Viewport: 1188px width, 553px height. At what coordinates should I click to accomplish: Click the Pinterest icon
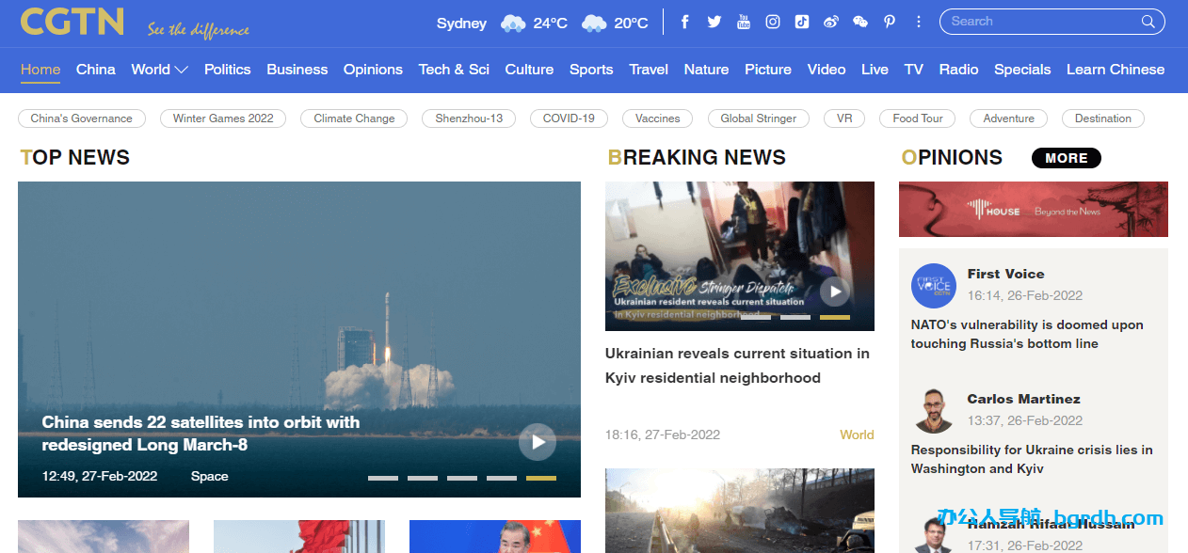tap(890, 22)
